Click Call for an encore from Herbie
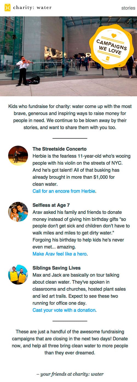 tap(64, 191)
